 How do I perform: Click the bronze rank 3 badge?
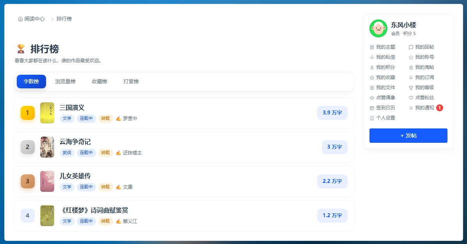28,181
